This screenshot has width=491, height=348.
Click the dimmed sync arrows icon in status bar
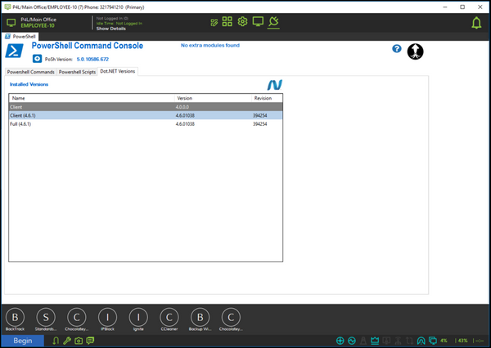409,341
